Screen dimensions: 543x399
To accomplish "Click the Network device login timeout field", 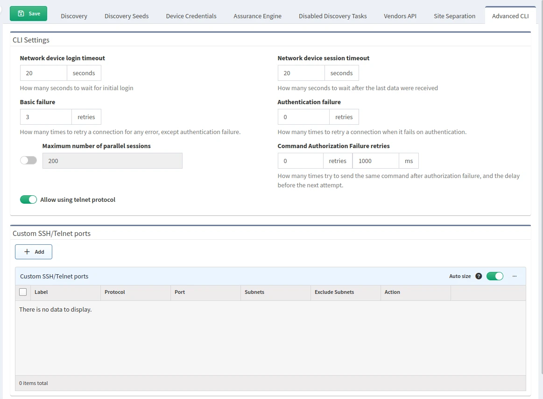I will [43, 73].
